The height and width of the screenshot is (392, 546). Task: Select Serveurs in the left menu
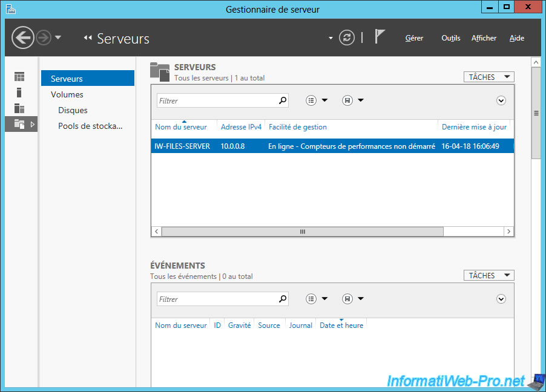pyautogui.click(x=88, y=78)
